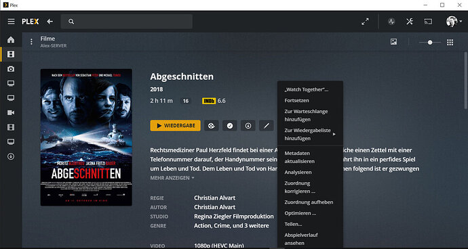Viewport: 468px width, 249px height.
Task: Enter fullscreen with the expand arrows icon
Action: 365,22
